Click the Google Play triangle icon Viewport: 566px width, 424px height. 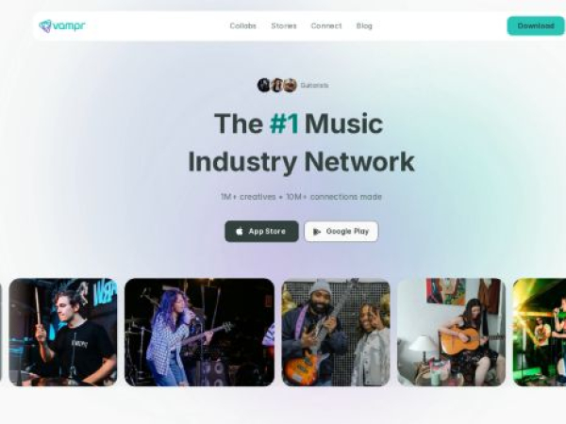tap(317, 232)
